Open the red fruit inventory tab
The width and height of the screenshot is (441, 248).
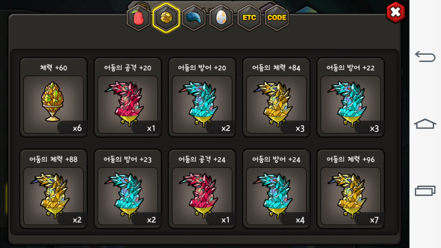click(139, 18)
